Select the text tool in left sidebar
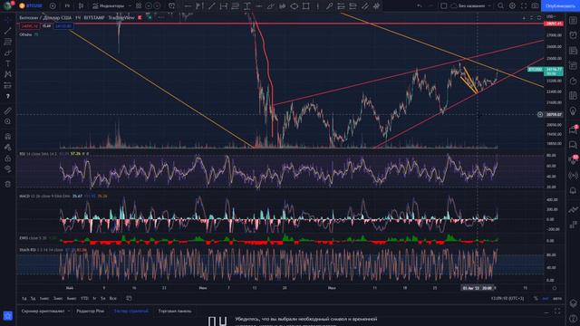580x326 pixels. click(8, 63)
